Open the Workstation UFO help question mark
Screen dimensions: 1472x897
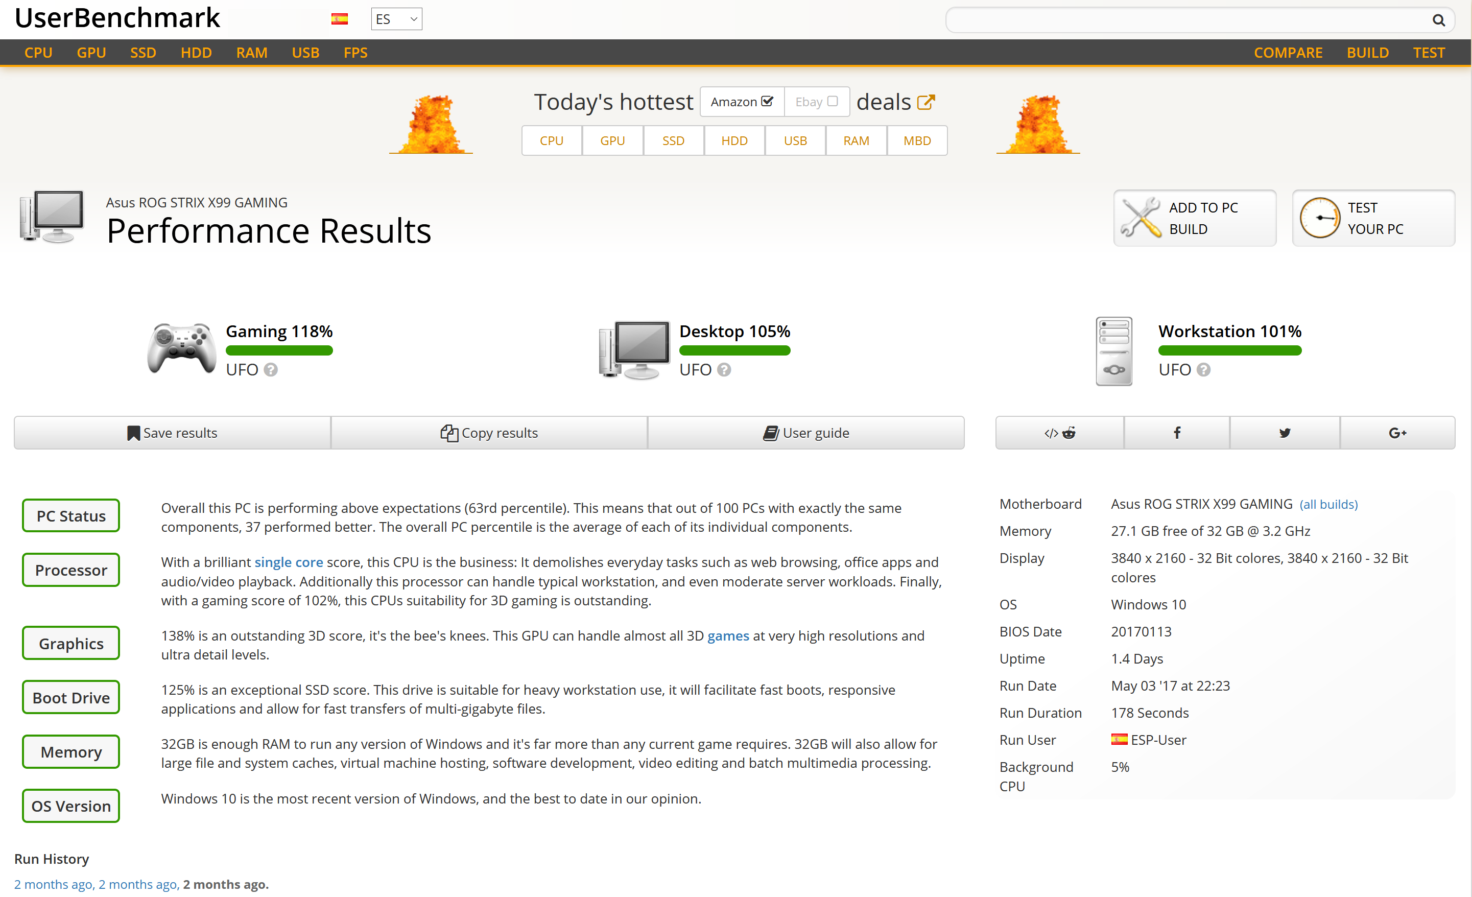(x=1204, y=370)
